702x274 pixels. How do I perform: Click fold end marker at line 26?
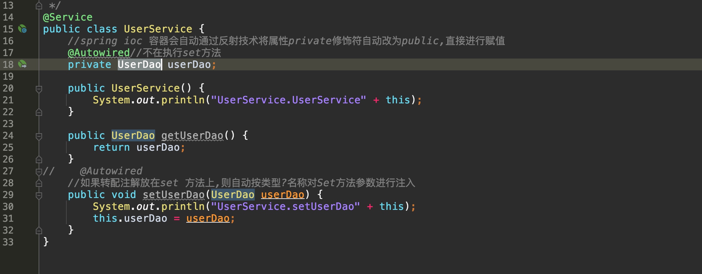point(39,159)
